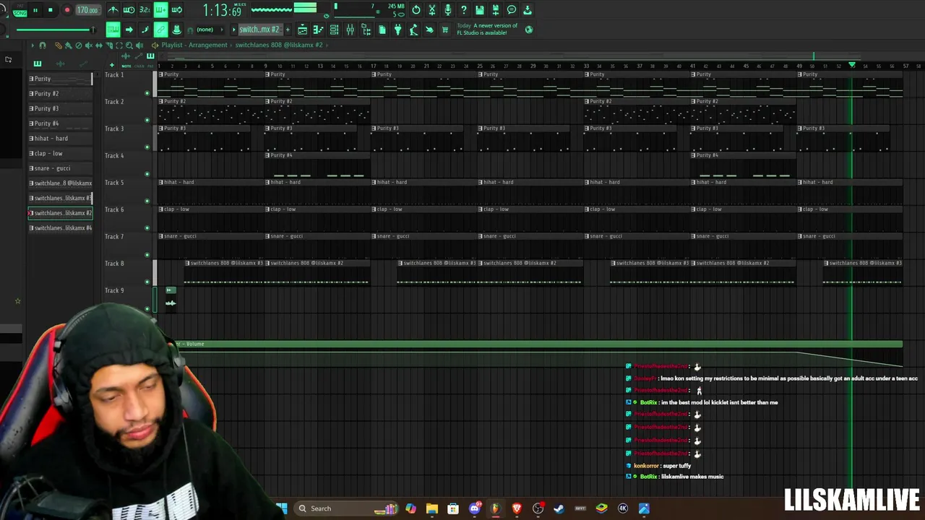The height and width of the screenshot is (520, 925).
Task: Toggle loop recording icon
Action: (176, 10)
